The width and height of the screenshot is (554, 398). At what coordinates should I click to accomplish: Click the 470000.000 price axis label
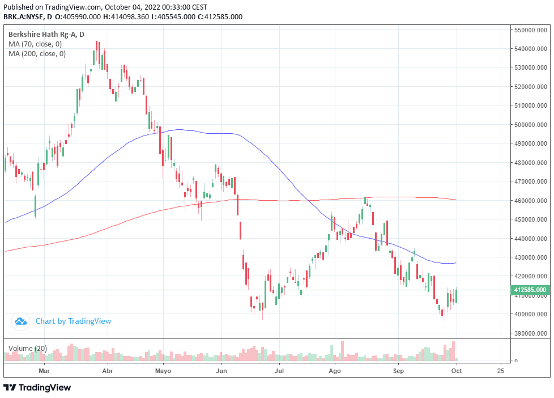tap(530, 181)
